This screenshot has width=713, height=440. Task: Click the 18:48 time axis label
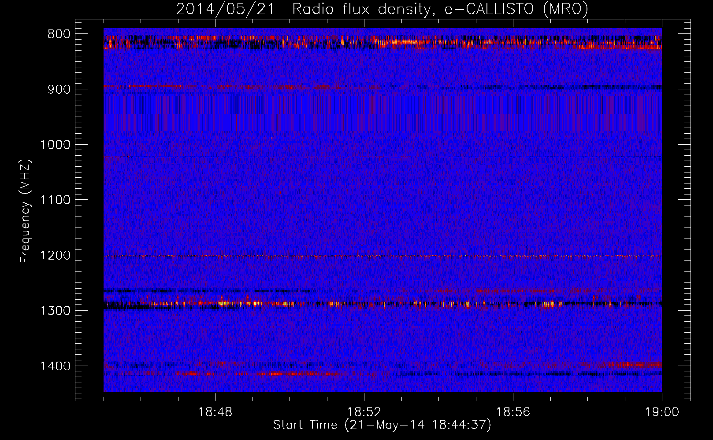point(215,412)
